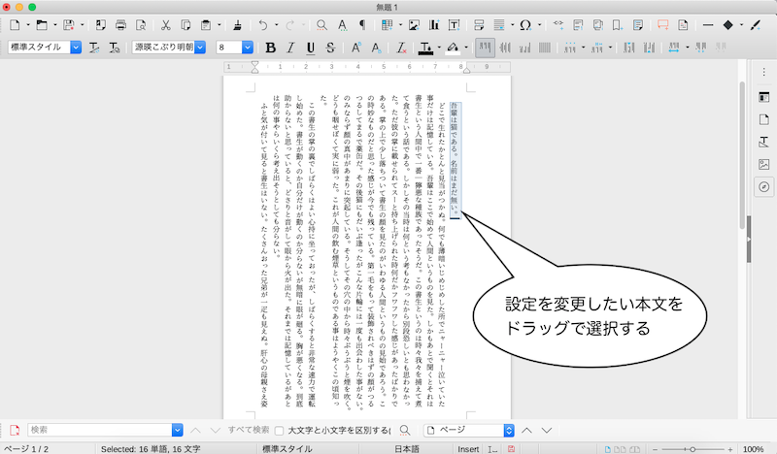Insert a text box
Screen dimensions: 777x454
coord(454,25)
